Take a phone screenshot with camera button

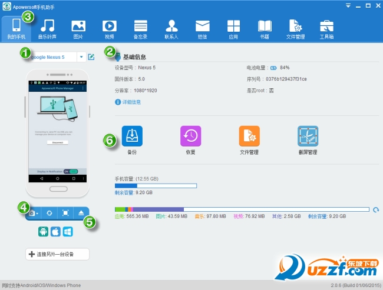[32, 213]
